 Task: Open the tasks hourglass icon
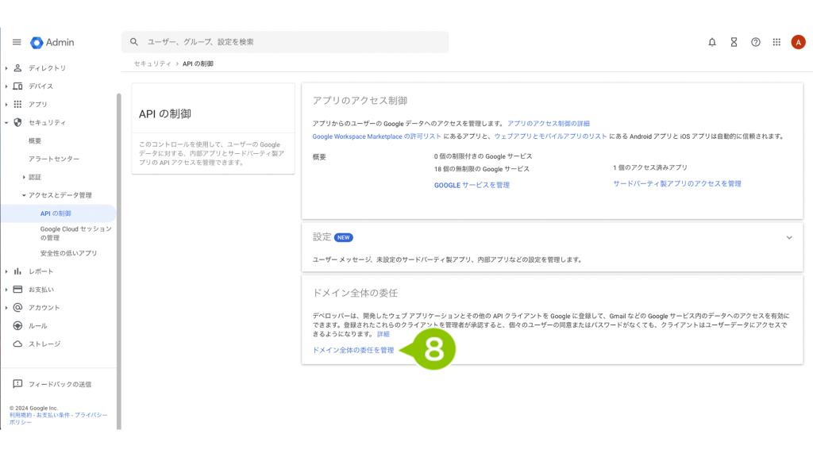734,43
